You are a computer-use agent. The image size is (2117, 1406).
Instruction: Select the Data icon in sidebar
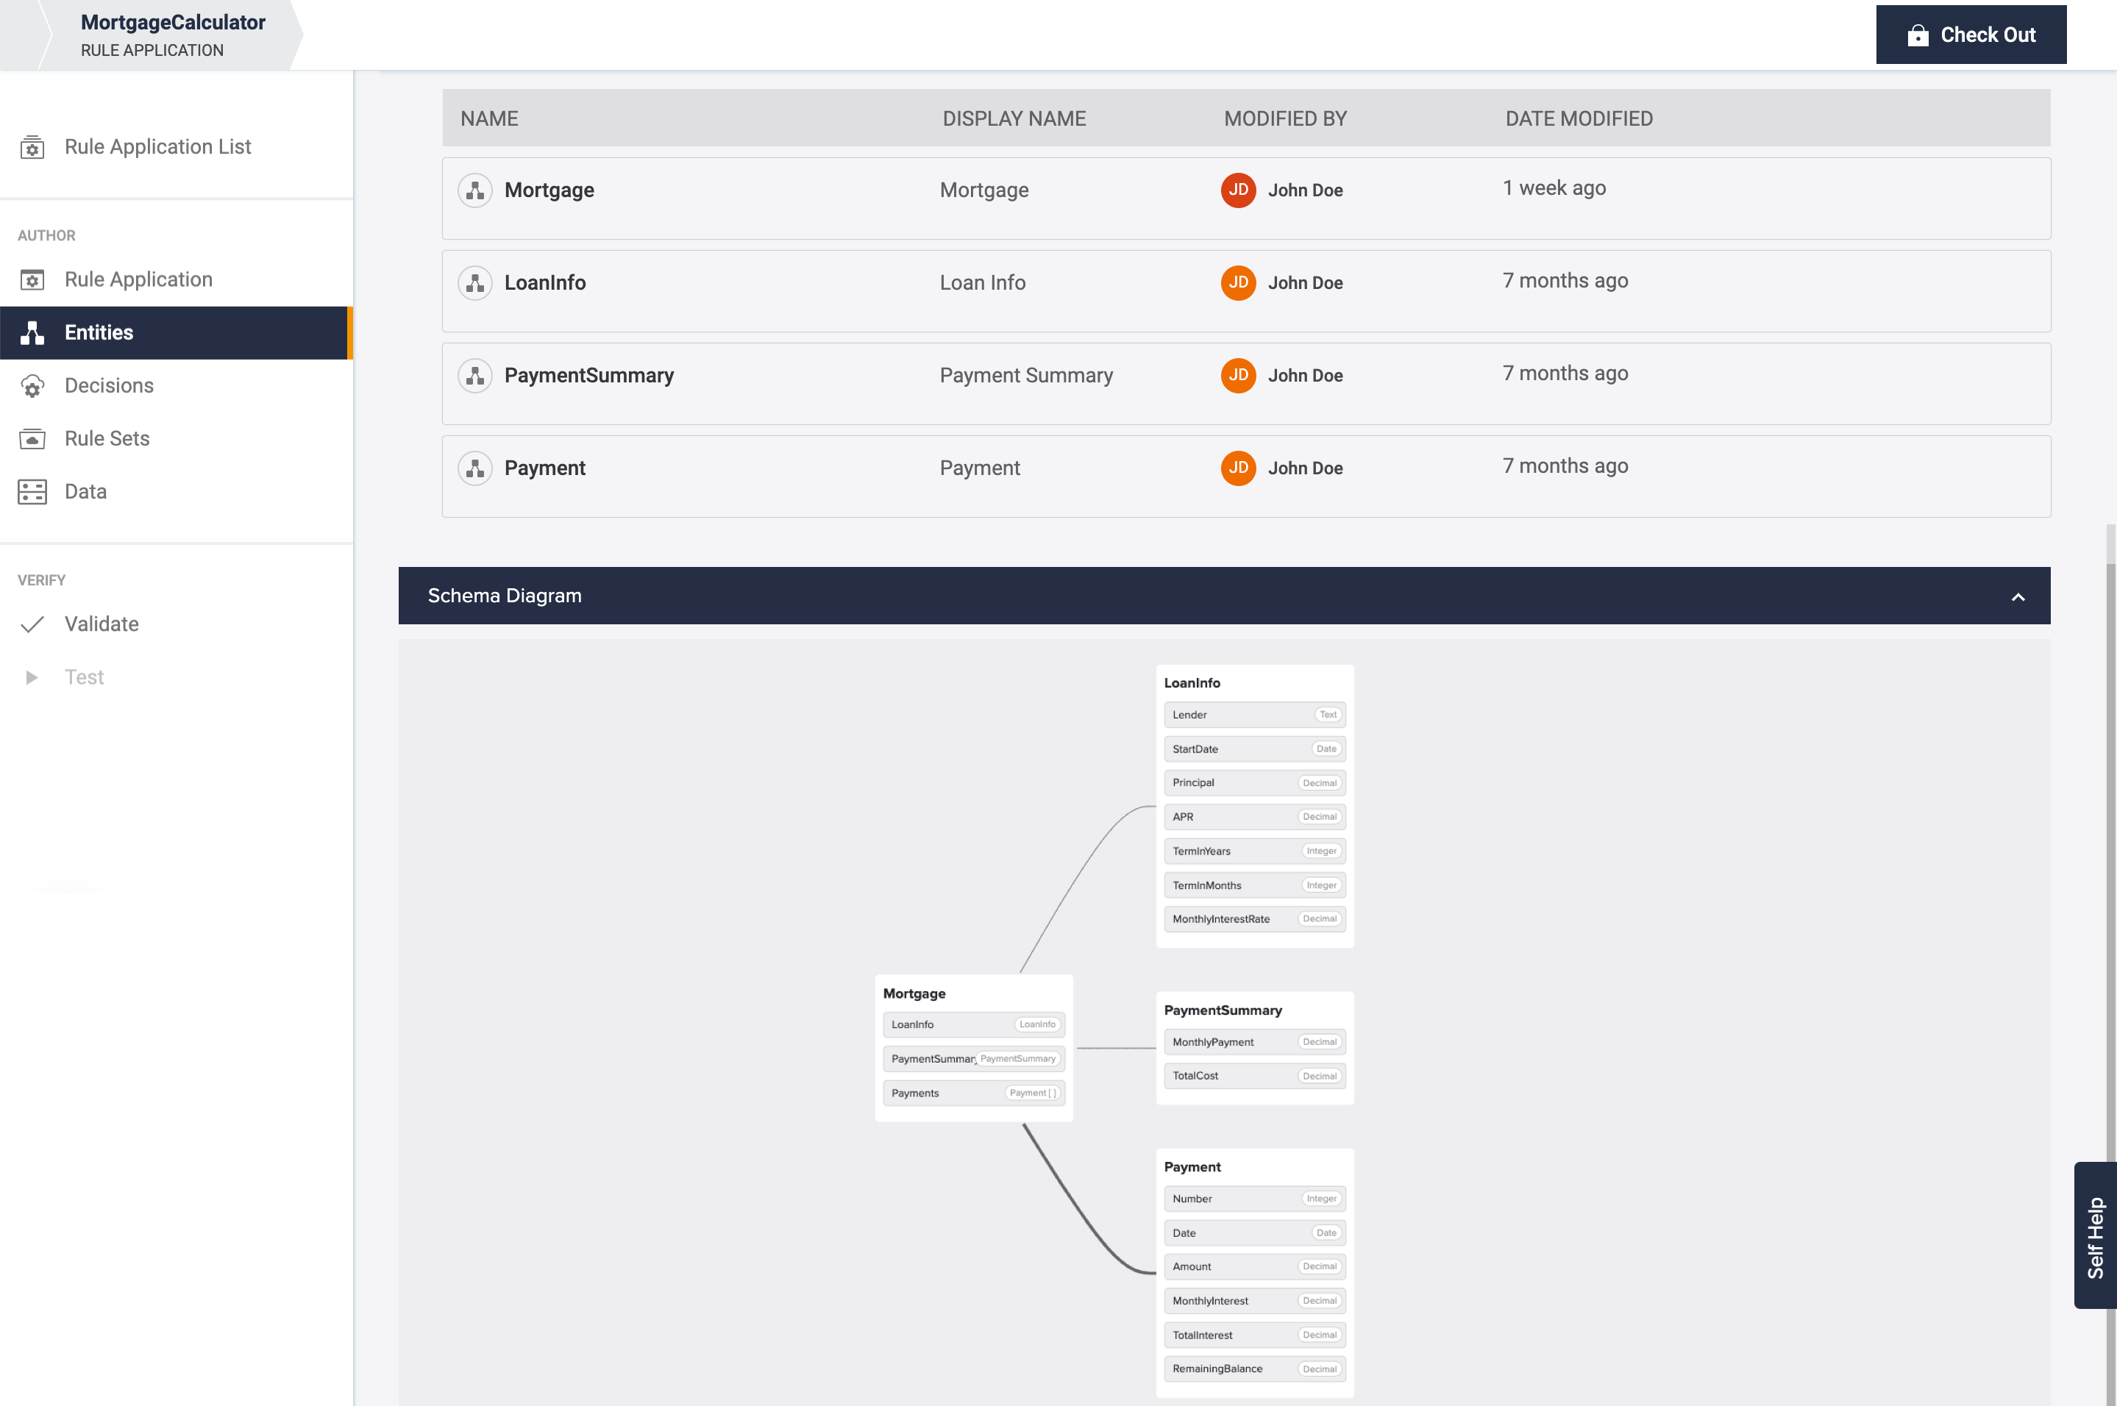[32, 491]
